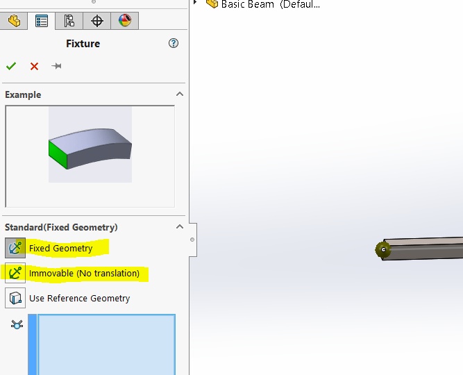Screen dimensions: 463x375
Task: Select the Use Reference Geometry icon
Action: [15, 298]
